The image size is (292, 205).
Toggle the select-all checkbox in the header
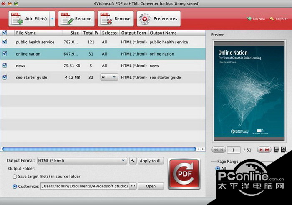5,33
